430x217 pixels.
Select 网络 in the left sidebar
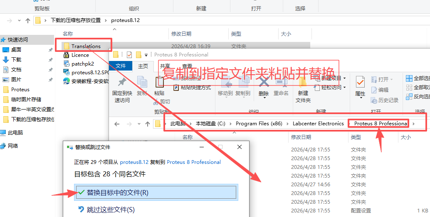tap(9, 146)
